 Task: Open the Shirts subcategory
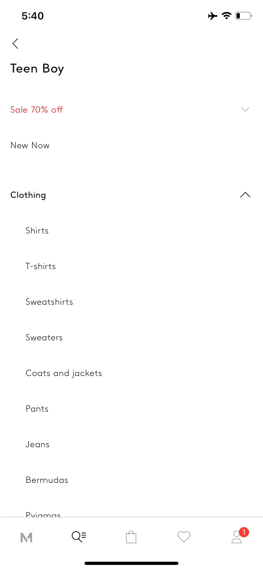[37, 231]
